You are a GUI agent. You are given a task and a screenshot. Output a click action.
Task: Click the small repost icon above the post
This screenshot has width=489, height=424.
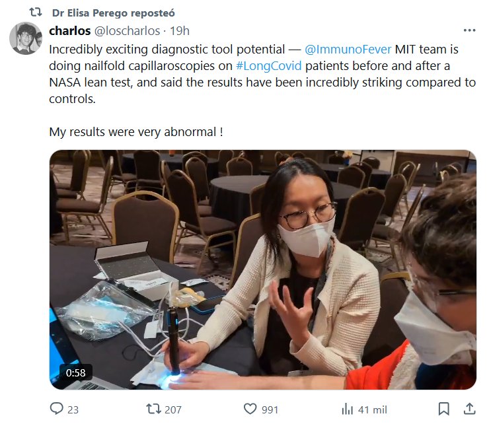36,13
